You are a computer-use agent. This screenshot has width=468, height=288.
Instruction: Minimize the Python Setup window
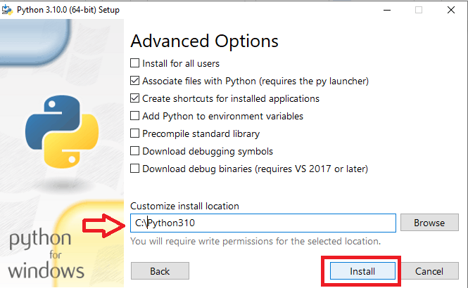(387, 10)
